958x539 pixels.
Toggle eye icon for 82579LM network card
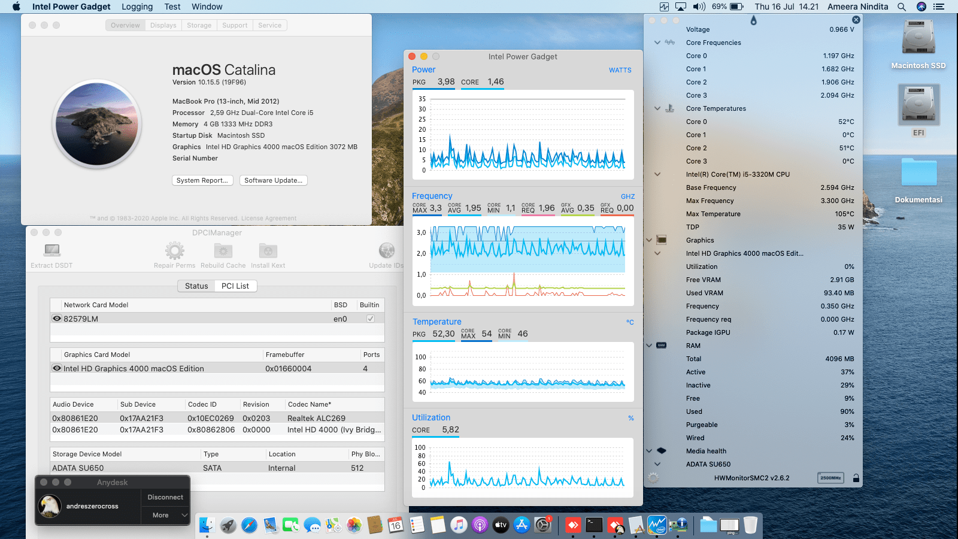click(x=57, y=319)
